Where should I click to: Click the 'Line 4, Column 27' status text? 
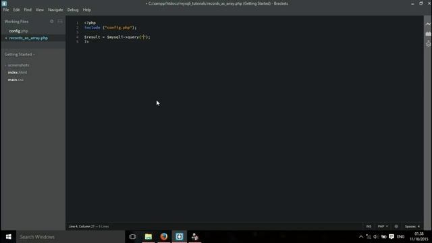(x=81, y=227)
